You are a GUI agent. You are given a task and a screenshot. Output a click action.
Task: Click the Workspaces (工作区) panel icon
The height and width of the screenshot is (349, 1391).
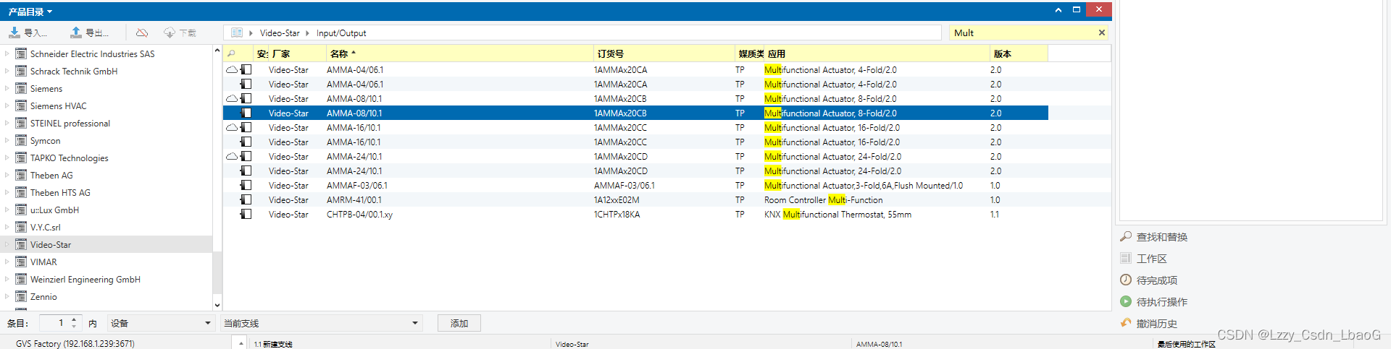coord(1126,259)
